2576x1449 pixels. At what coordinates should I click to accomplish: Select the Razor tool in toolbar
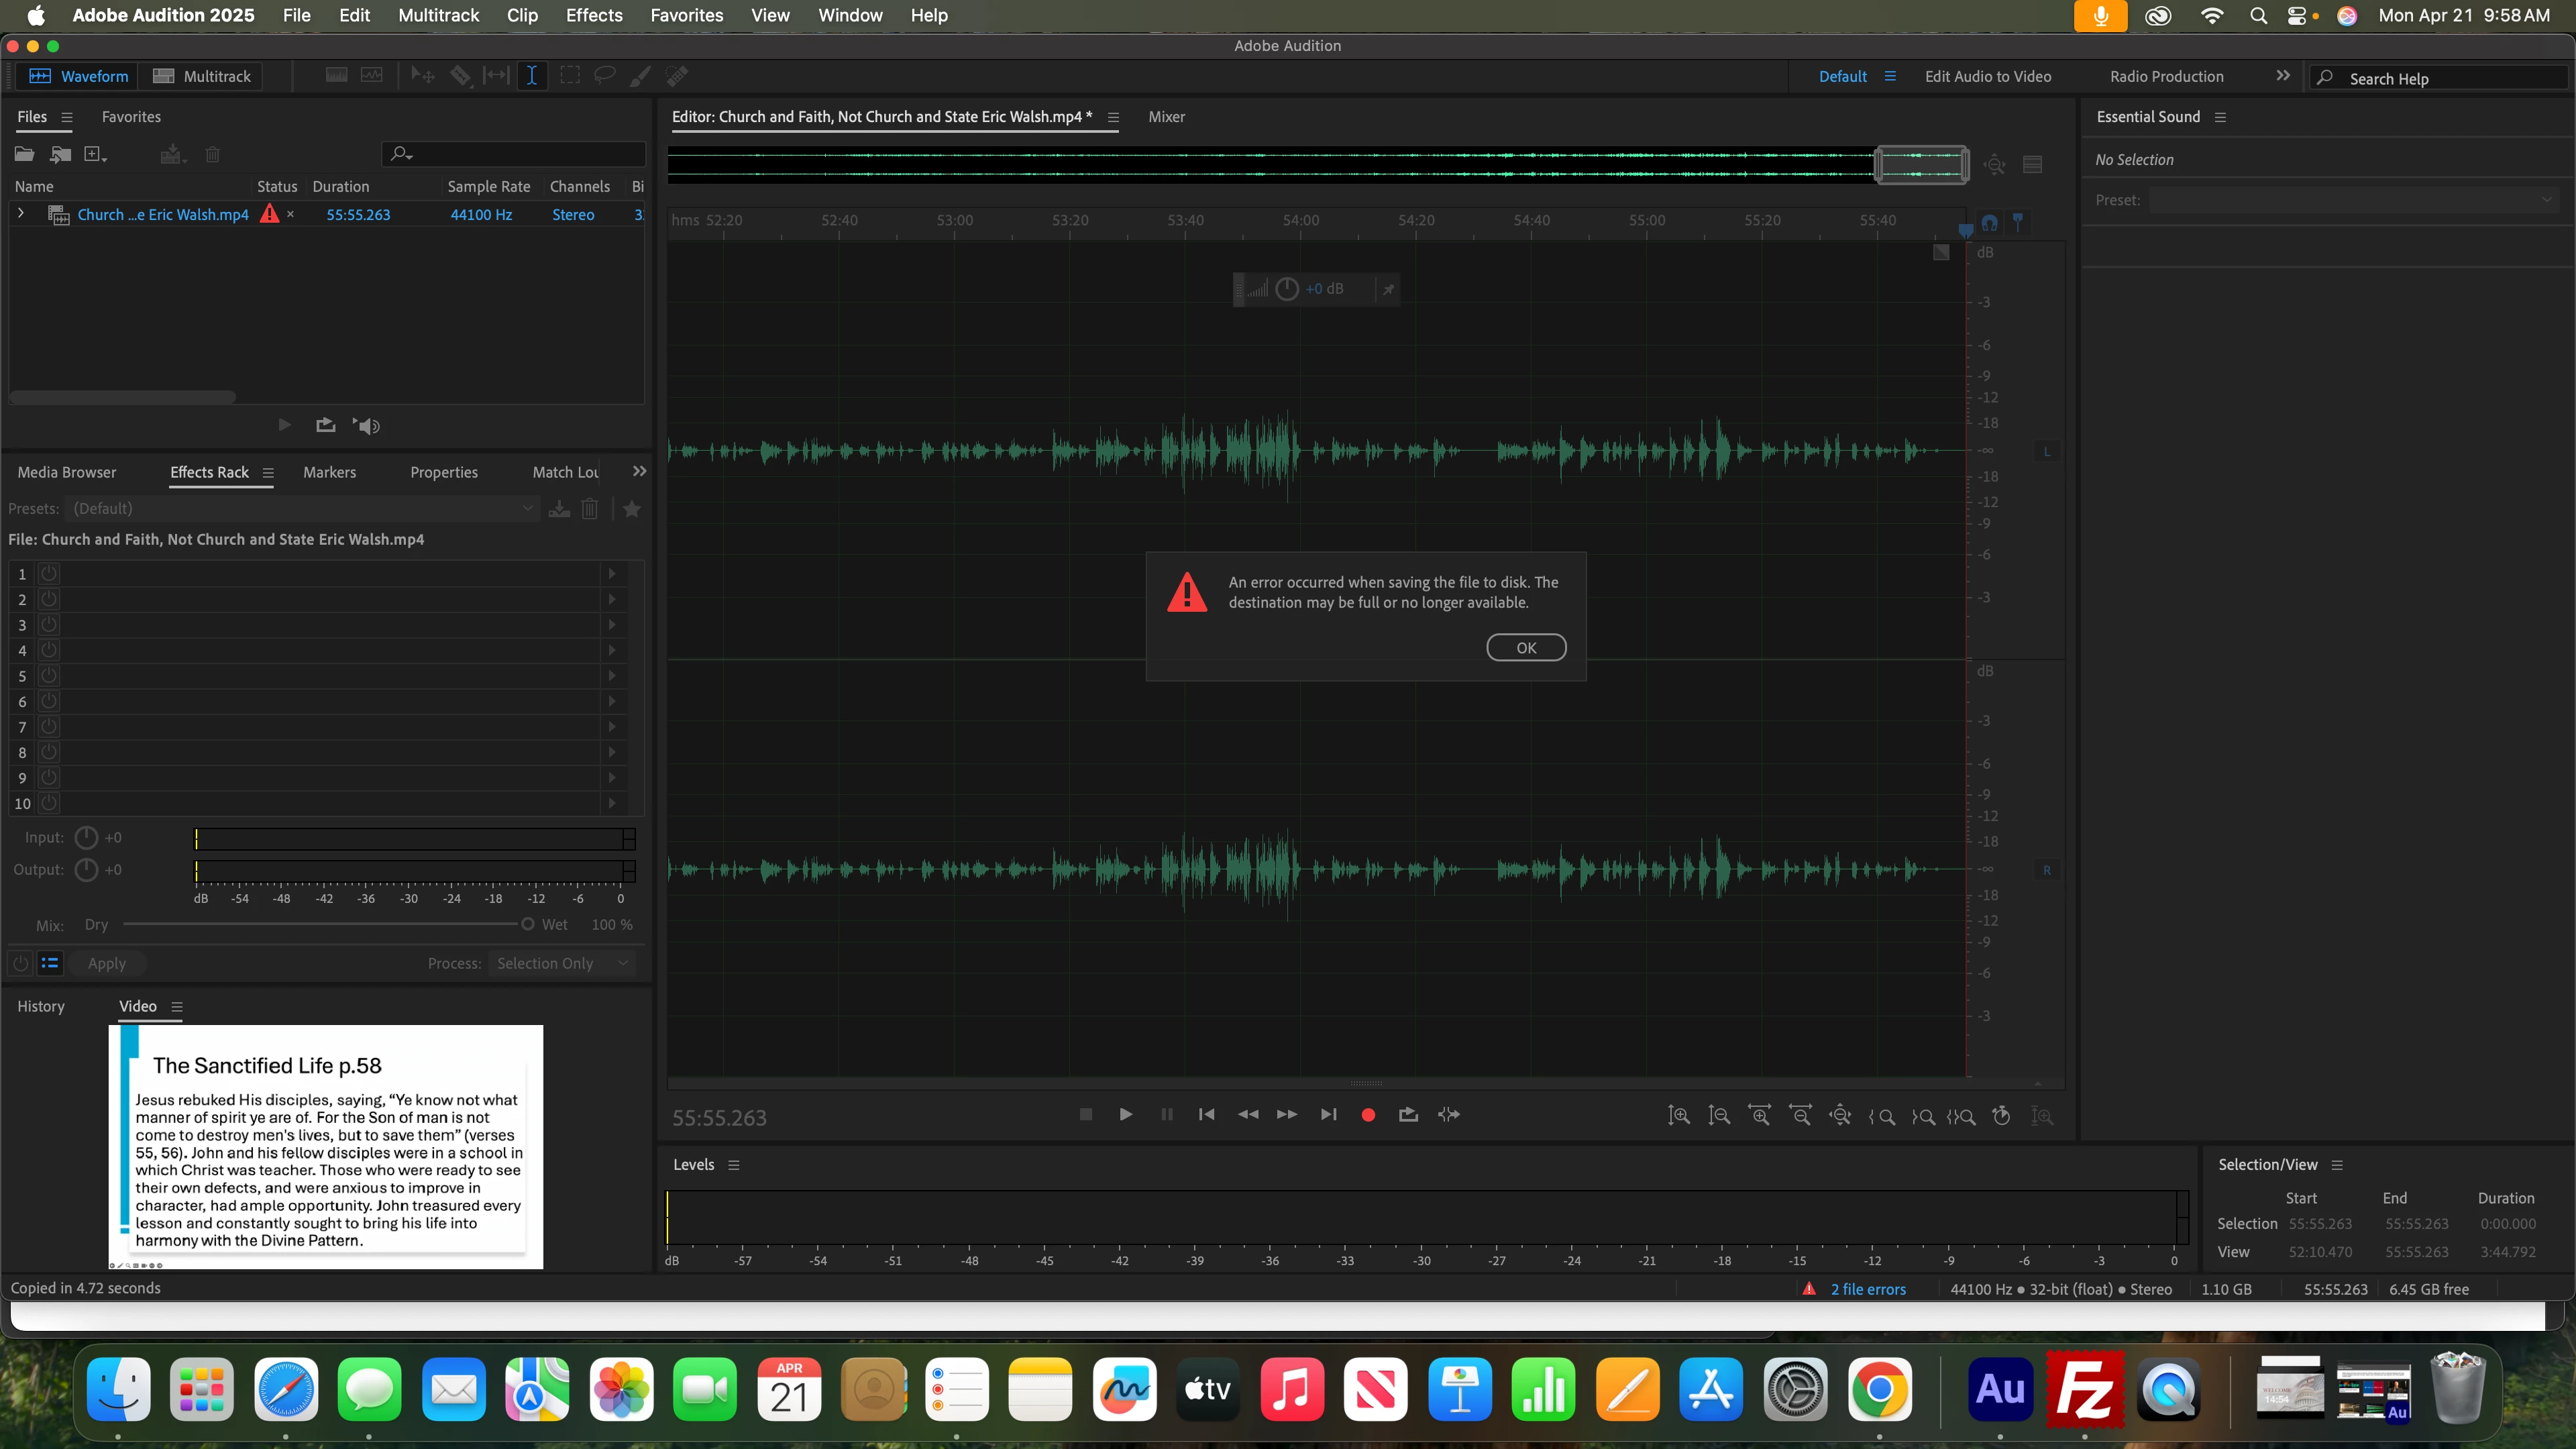click(x=460, y=76)
